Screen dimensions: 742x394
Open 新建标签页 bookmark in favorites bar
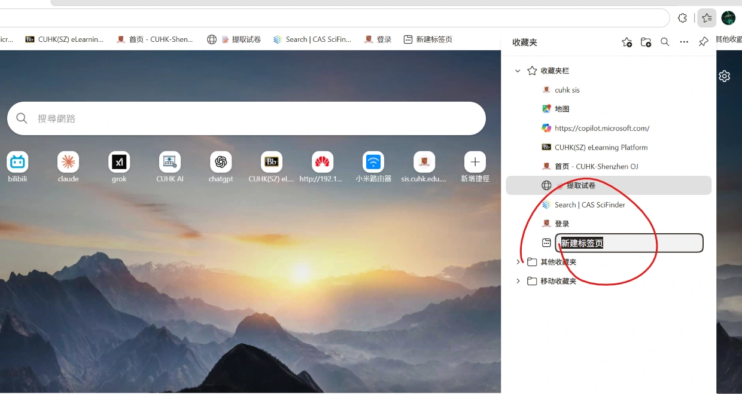click(428, 39)
